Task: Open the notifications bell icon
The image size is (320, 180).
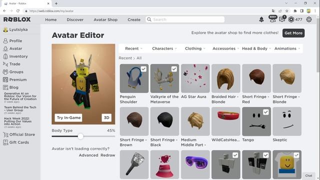Action: [261, 19]
